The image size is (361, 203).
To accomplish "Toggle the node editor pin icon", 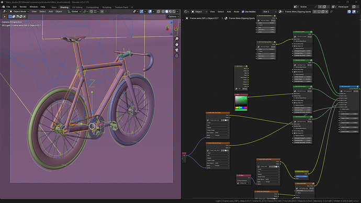I will coord(331,12).
